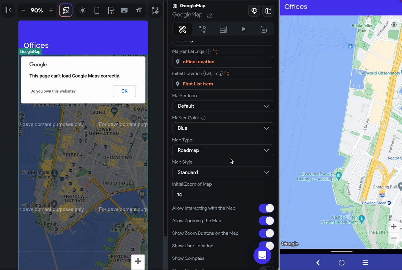Image resolution: width=402 pixels, height=270 pixels.
Task: Zoom in the canvas with the plus icon
Action: pyautogui.click(x=51, y=10)
